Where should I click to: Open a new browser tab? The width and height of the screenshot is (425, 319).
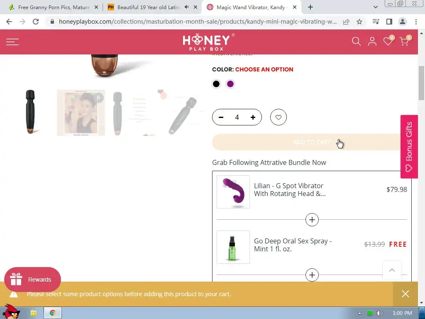pyautogui.click(x=310, y=7)
